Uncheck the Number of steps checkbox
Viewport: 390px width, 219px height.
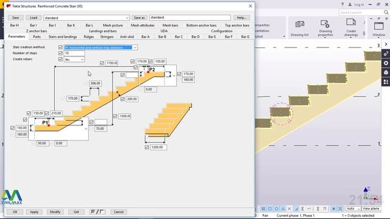pyautogui.click(x=60, y=53)
